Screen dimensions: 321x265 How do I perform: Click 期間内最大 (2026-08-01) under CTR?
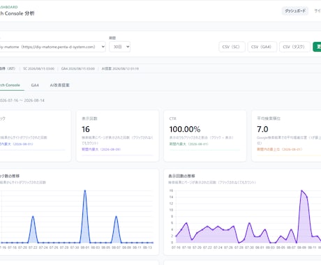pyautogui.click(x=188, y=144)
